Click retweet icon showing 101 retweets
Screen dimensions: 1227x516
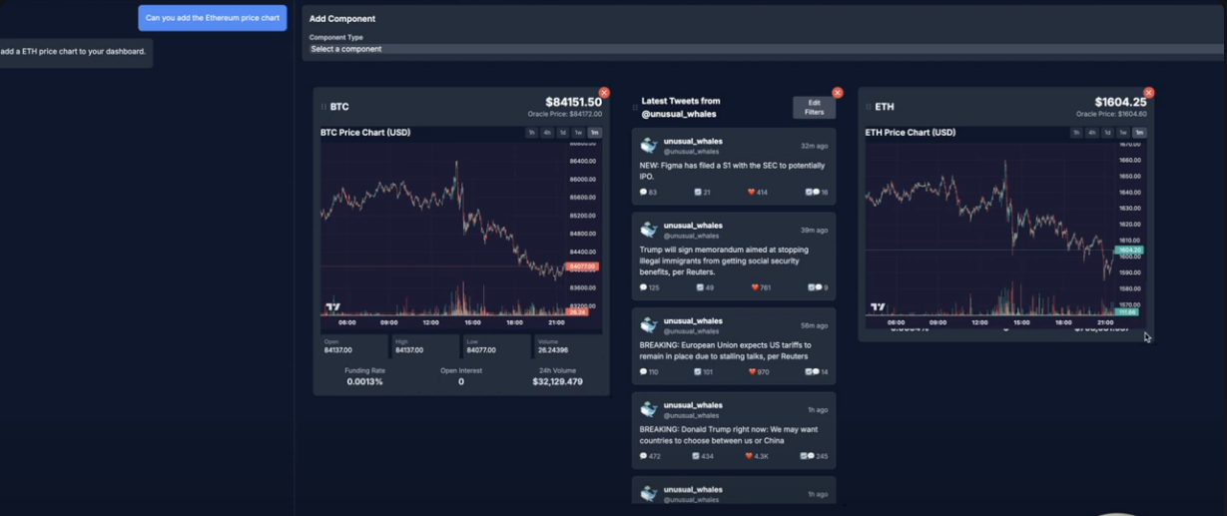point(697,372)
